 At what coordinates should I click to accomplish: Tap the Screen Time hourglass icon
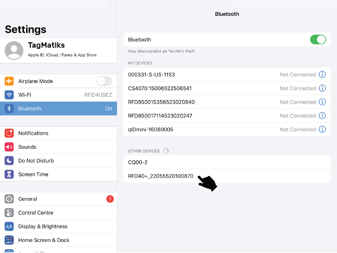(9, 174)
